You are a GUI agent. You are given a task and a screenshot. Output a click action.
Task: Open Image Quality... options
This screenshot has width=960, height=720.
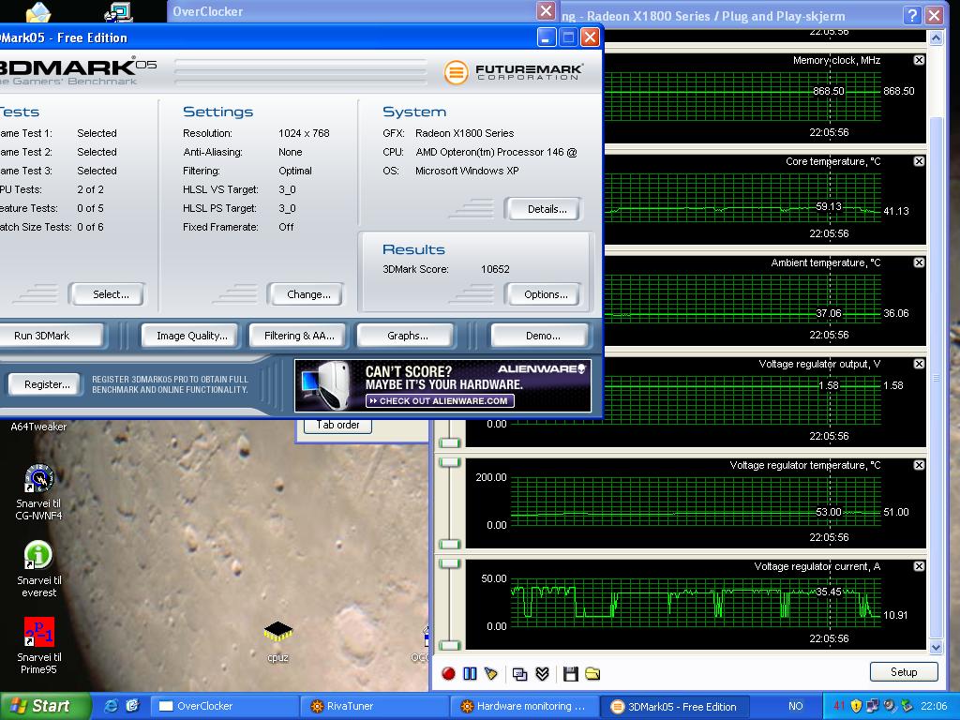(191, 336)
